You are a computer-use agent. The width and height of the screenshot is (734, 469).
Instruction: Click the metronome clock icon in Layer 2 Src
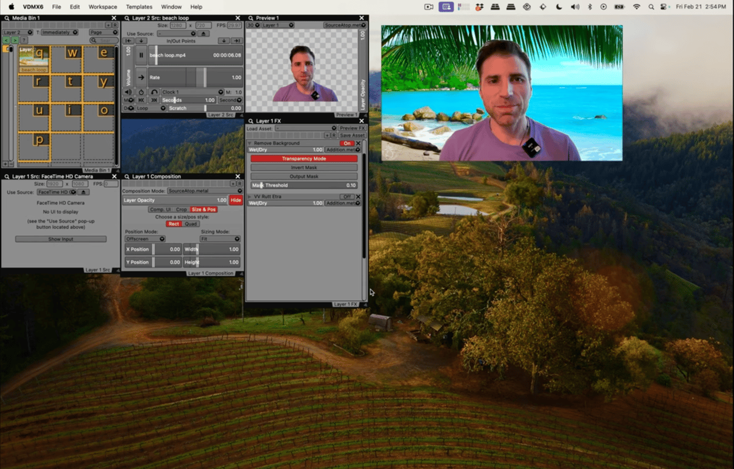click(x=142, y=92)
